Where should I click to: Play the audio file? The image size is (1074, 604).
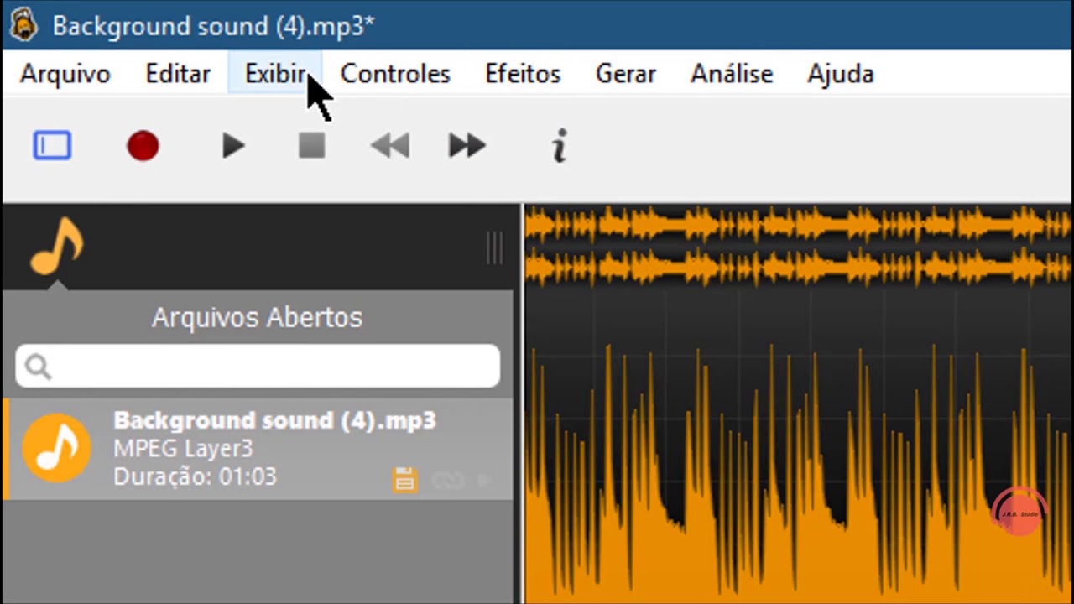point(233,146)
